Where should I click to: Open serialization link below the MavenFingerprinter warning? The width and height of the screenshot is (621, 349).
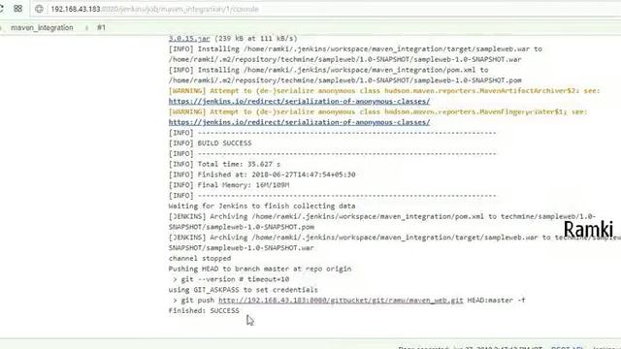point(299,122)
